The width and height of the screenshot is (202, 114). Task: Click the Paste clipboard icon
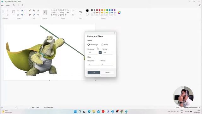tap(3, 12)
